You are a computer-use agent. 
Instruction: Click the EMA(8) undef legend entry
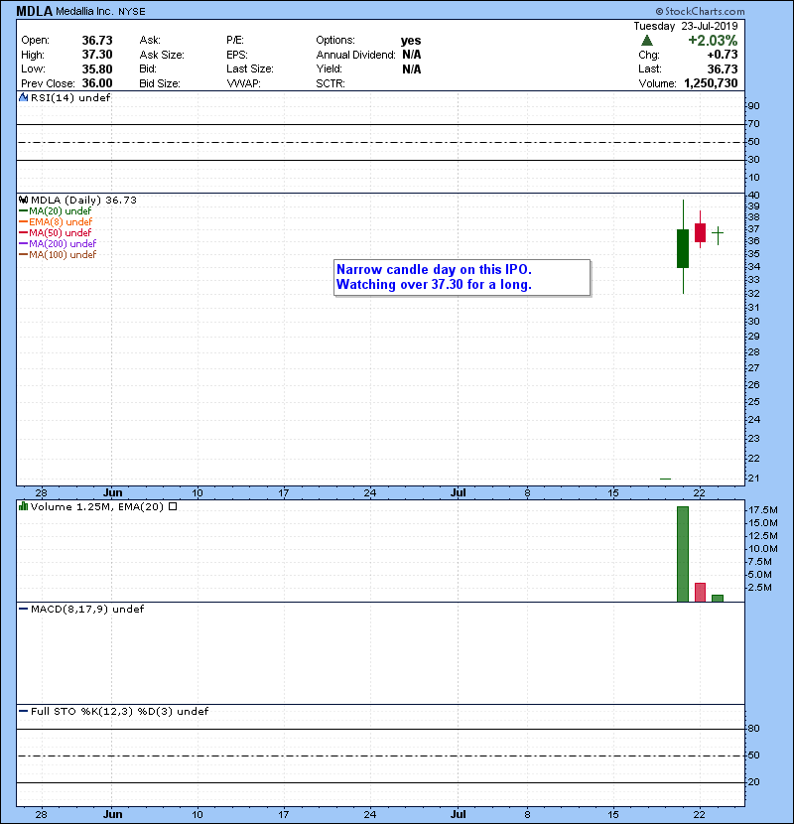click(x=56, y=222)
